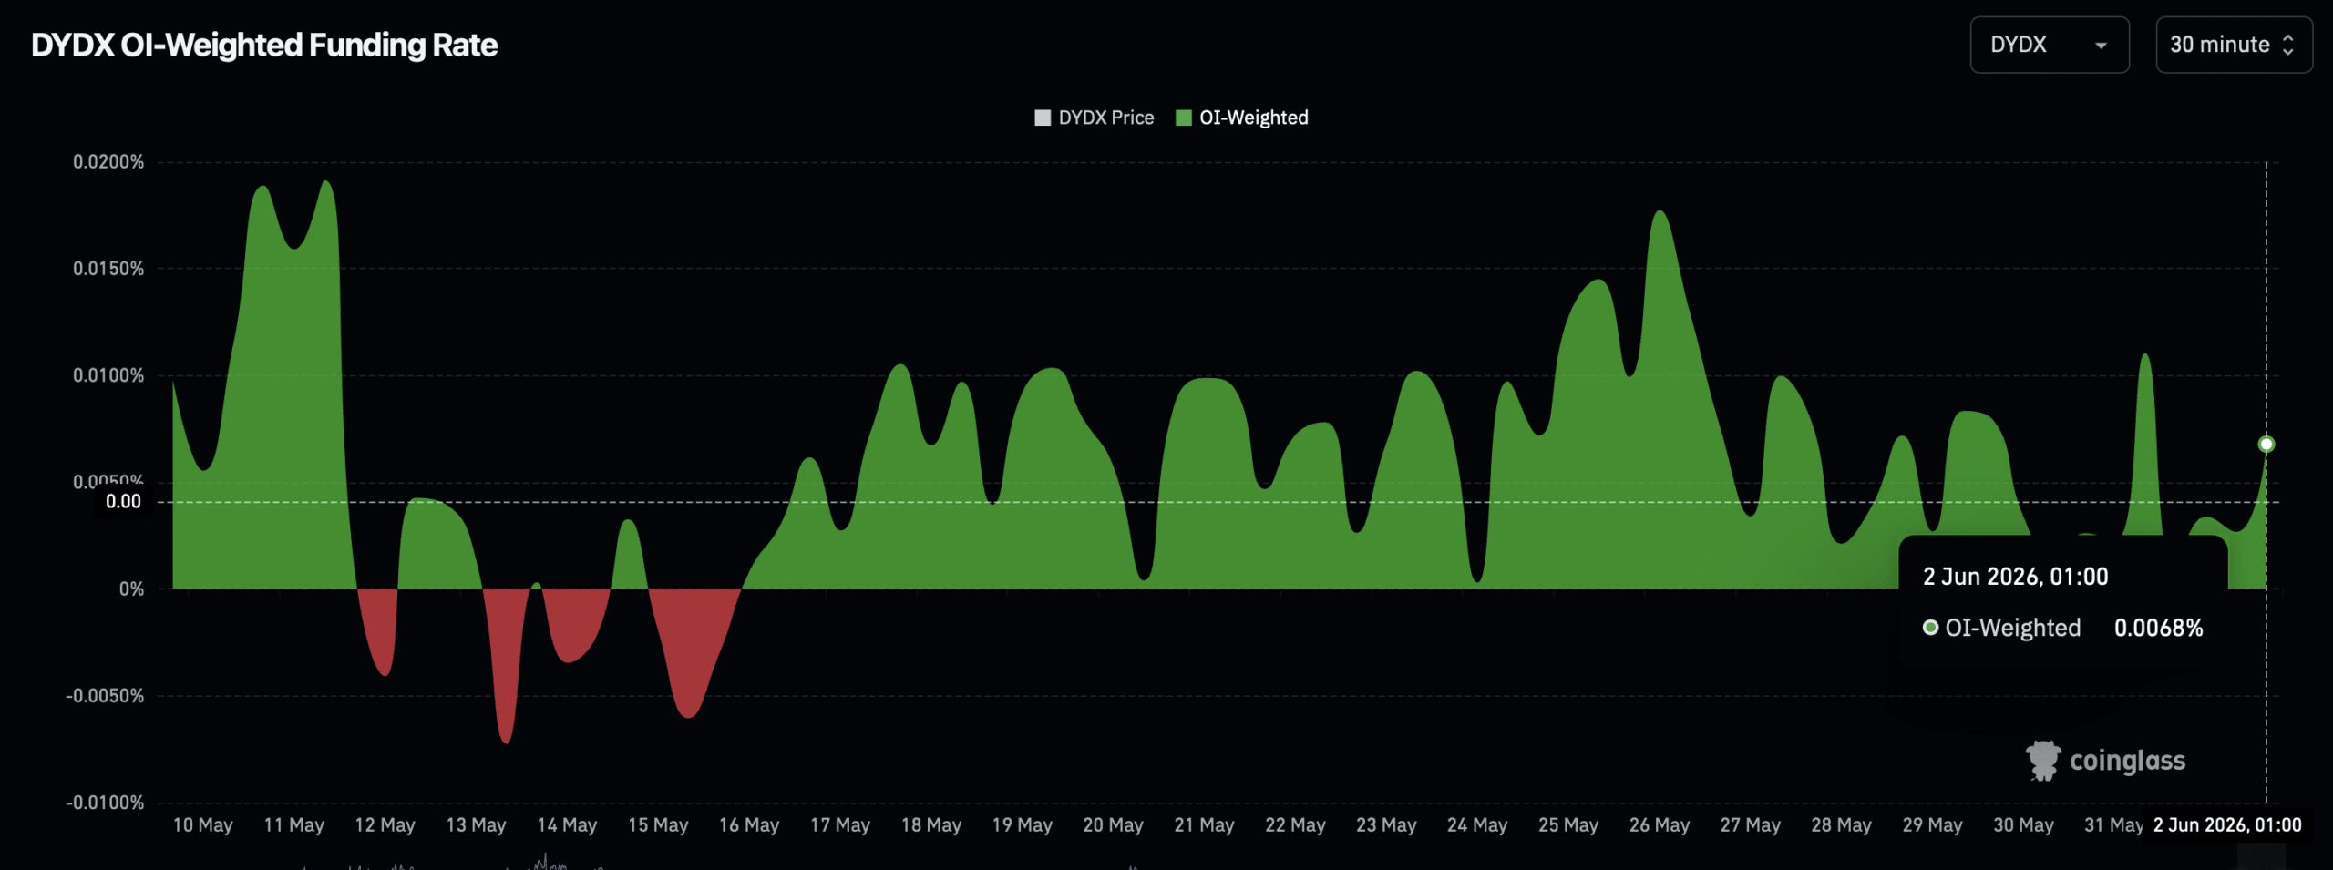Click the tooltip date 2 Jun 2026, 01:00
This screenshot has height=870, width=2333.
pos(2015,577)
